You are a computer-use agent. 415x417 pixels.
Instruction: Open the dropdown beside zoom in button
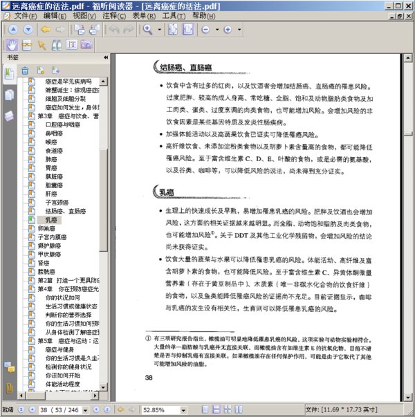(239, 30)
